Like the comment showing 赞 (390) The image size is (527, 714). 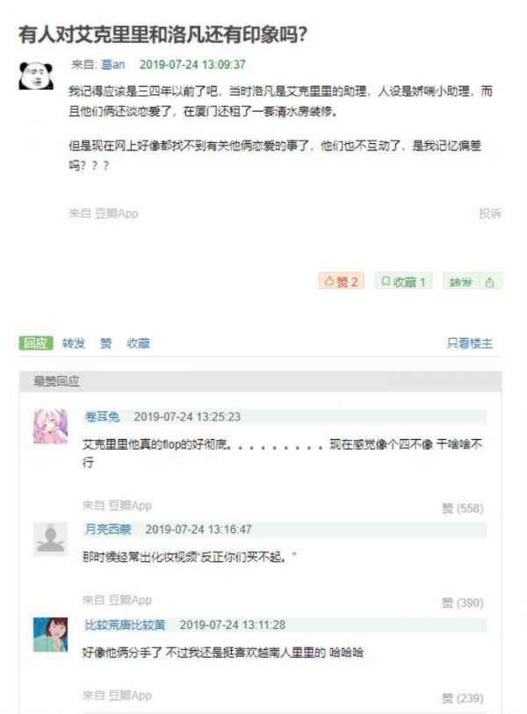tap(462, 602)
